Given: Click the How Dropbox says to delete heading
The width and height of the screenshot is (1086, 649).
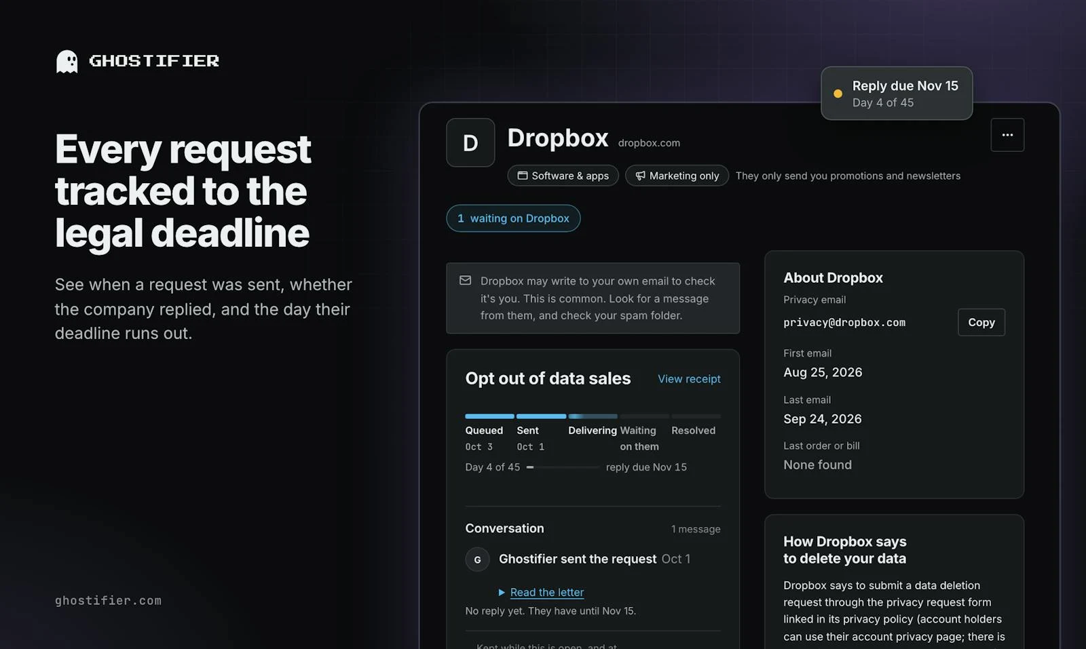Looking at the screenshot, I should click(844, 550).
